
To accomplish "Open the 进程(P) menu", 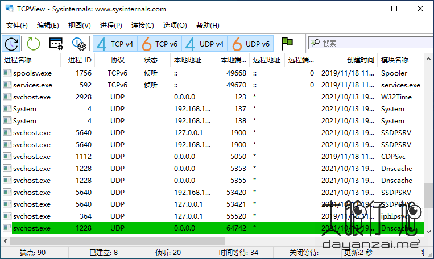I will click(x=111, y=26).
